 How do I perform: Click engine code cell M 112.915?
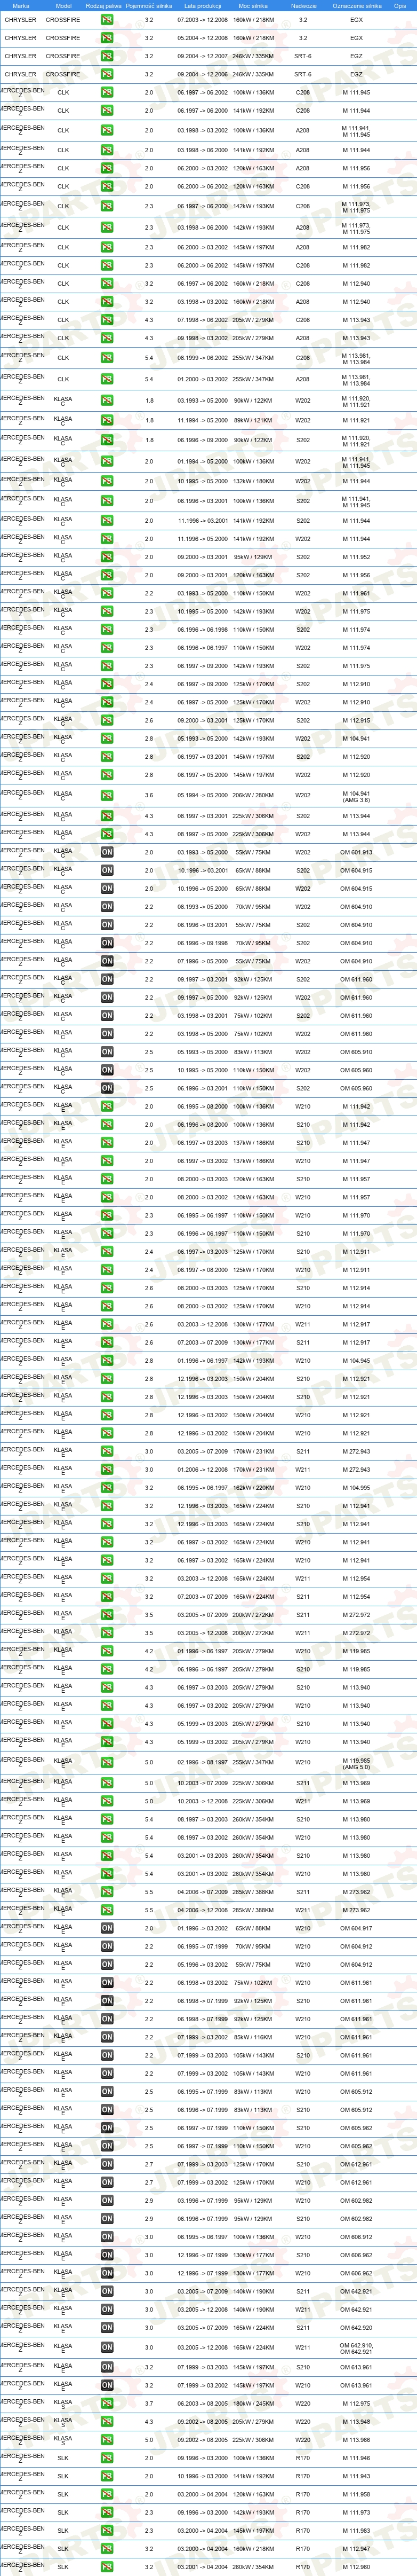coord(356,720)
